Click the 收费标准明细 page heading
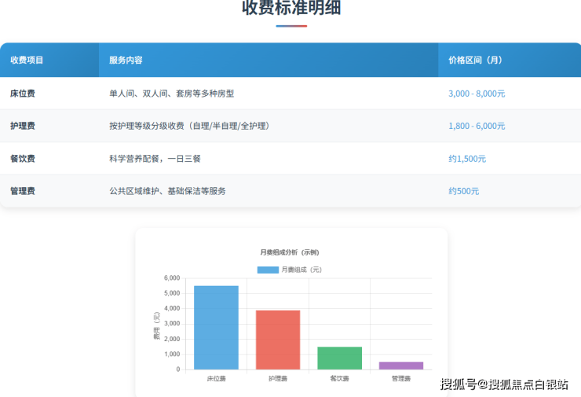Image resolution: width=581 pixels, height=397 pixels. coord(291,9)
